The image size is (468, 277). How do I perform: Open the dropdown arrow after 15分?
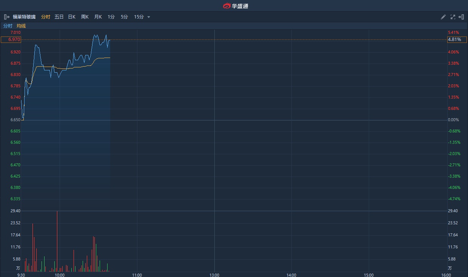click(149, 17)
